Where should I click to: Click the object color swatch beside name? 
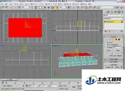click(123, 15)
